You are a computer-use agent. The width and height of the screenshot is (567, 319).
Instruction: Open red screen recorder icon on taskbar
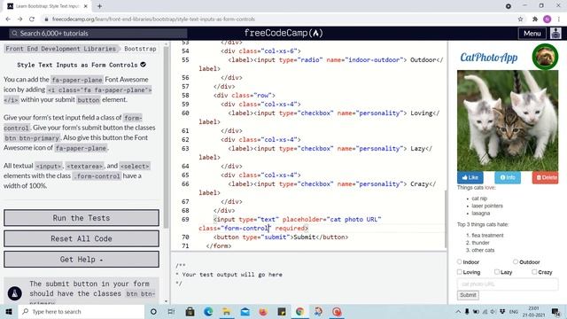point(337,311)
